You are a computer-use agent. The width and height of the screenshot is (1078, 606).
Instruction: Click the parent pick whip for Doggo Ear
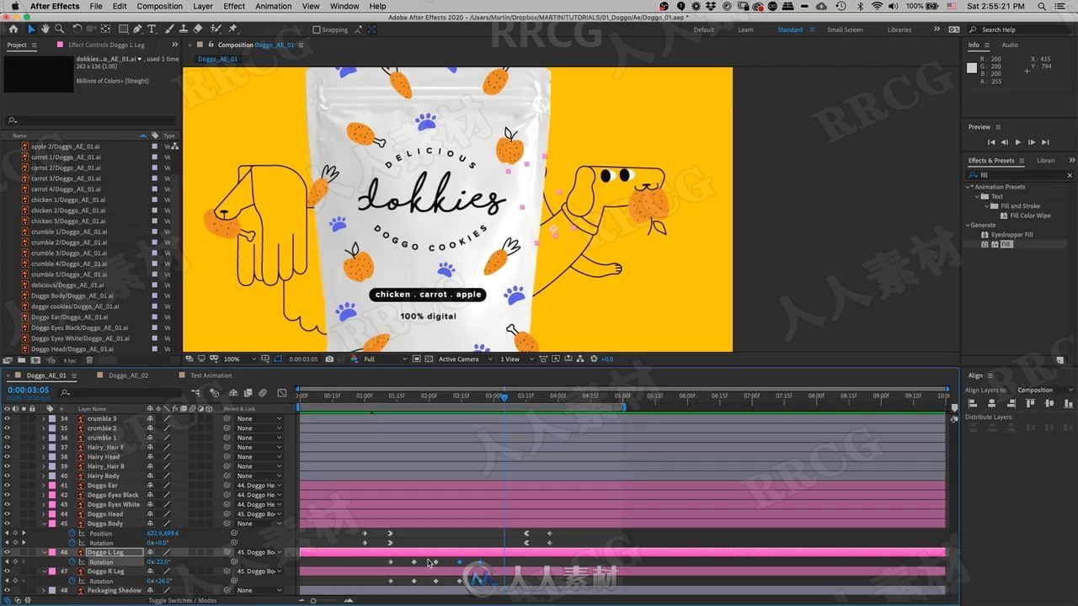pyautogui.click(x=227, y=485)
